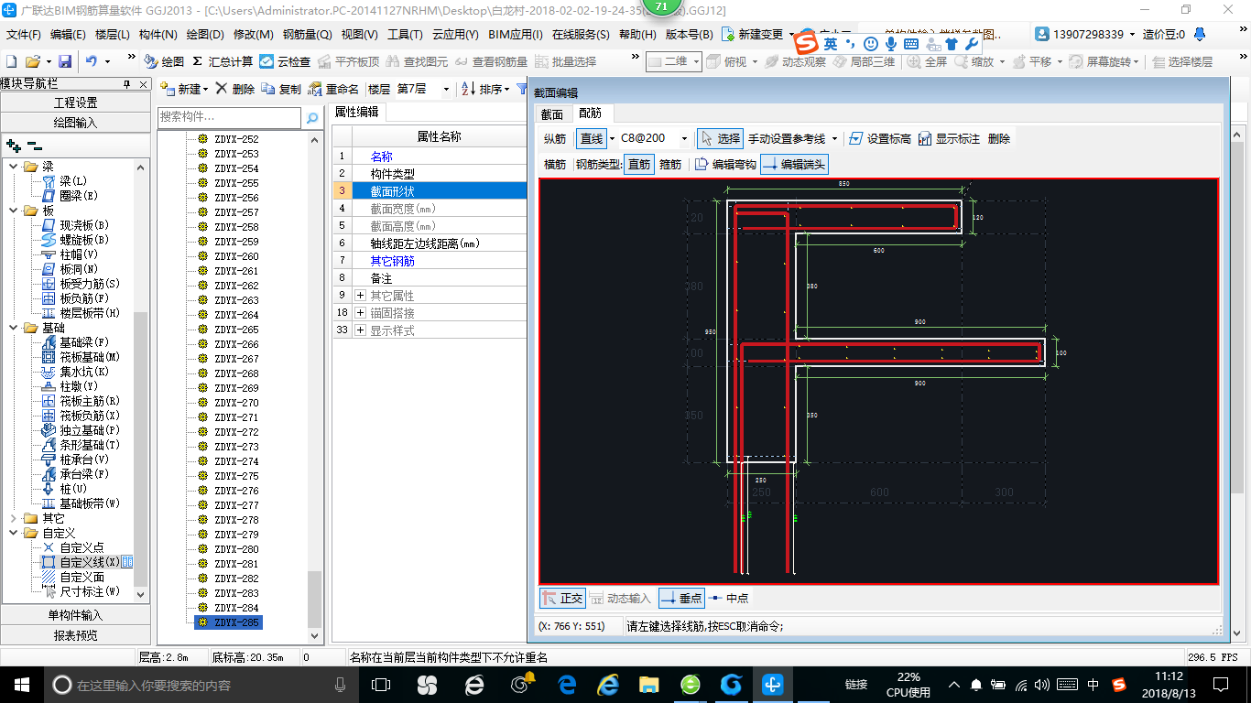Select ZDYX-270 in component list
Screen dimensions: 1251x703
click(x=236, y=403)
